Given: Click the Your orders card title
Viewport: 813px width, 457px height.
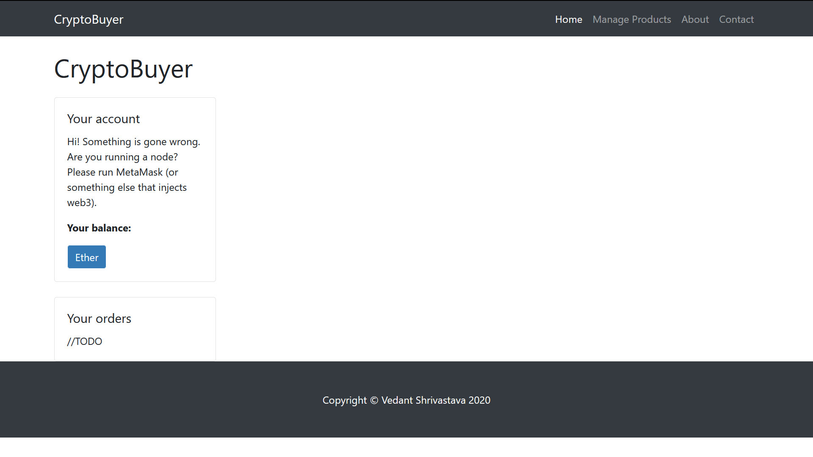Looking at the screenshot, I should pyautogui.click(x=99, y=319).
